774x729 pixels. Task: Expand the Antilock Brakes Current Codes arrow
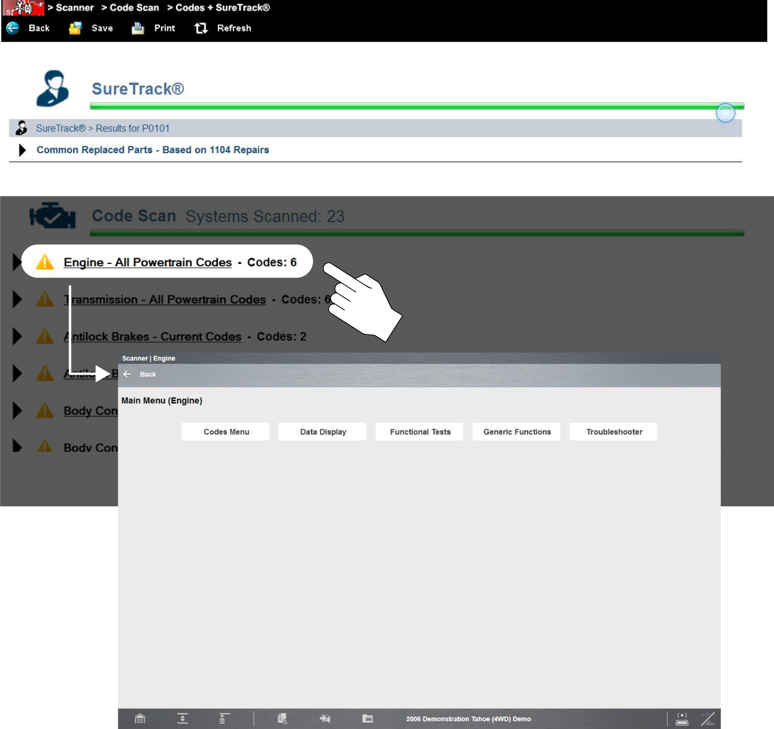pos(18,336)
